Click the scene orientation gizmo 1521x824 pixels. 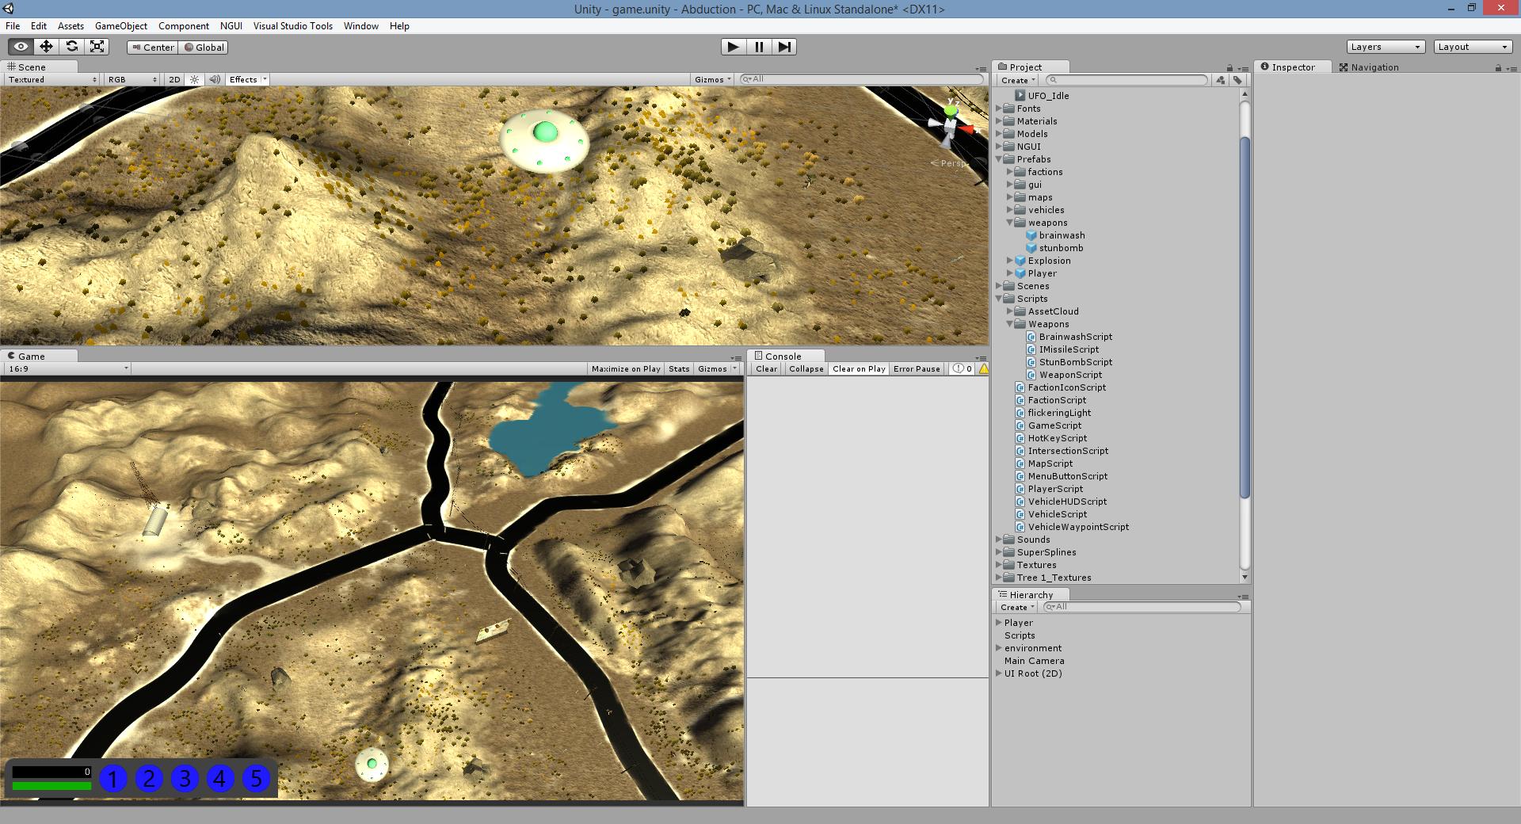click(x=951, y=127)
